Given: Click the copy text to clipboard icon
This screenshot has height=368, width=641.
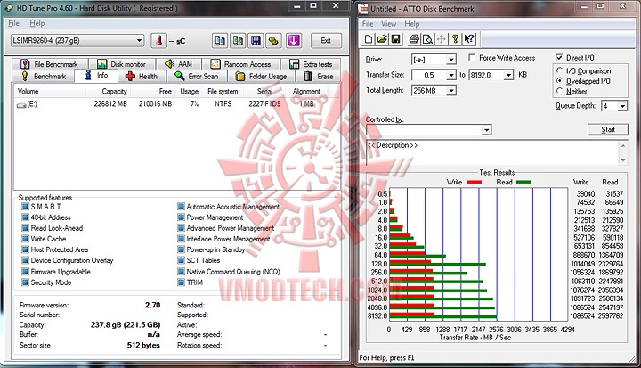Looking at the screenshot, I should pyautogui.click(x=220, y=40).
